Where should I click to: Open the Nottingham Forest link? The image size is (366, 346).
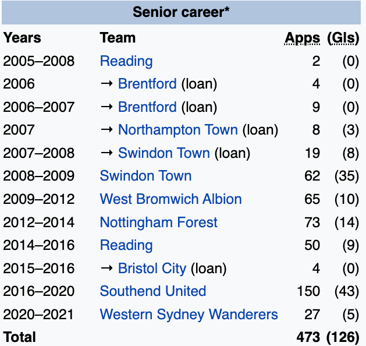158,223
